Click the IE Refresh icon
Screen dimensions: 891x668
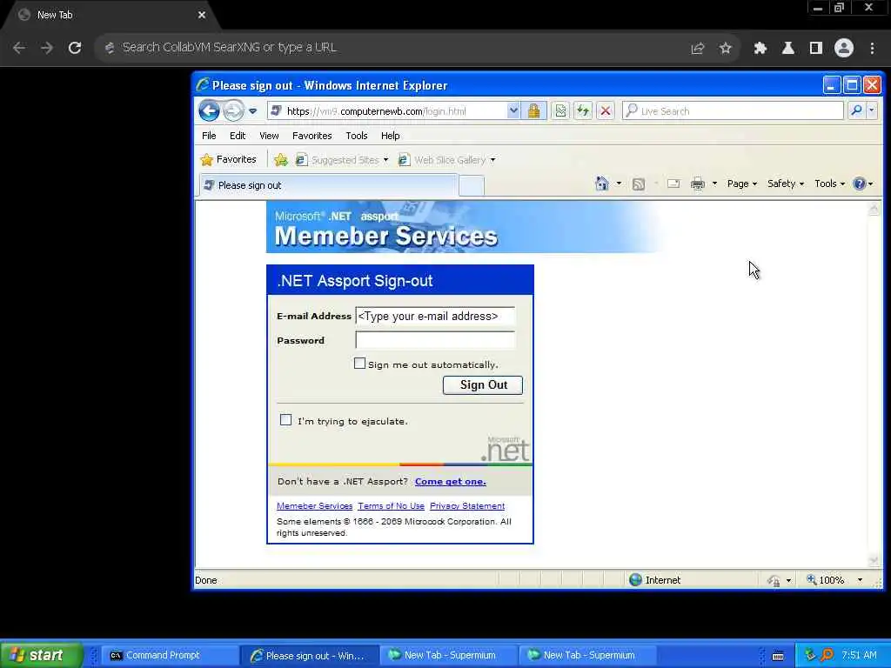point(582,110)
